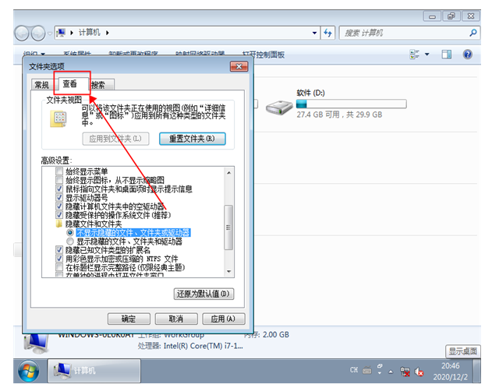The image size is (492, 388).
Task: Click the network disconnected tray icon
Action: coord(405,372)
